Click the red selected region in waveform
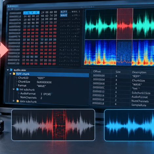 (x=125, y=24)
